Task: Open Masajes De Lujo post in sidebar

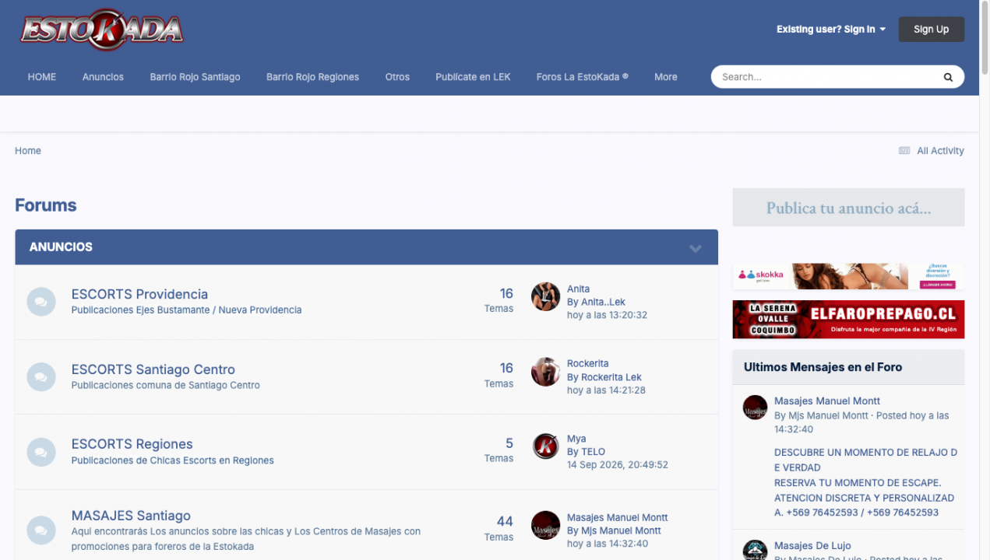Action: point(812,546)
